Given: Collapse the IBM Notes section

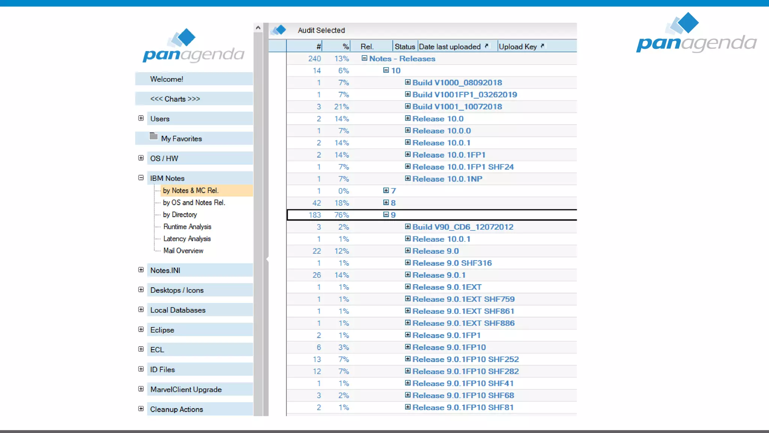Looking at the screenshot, I should pos(141,178).
